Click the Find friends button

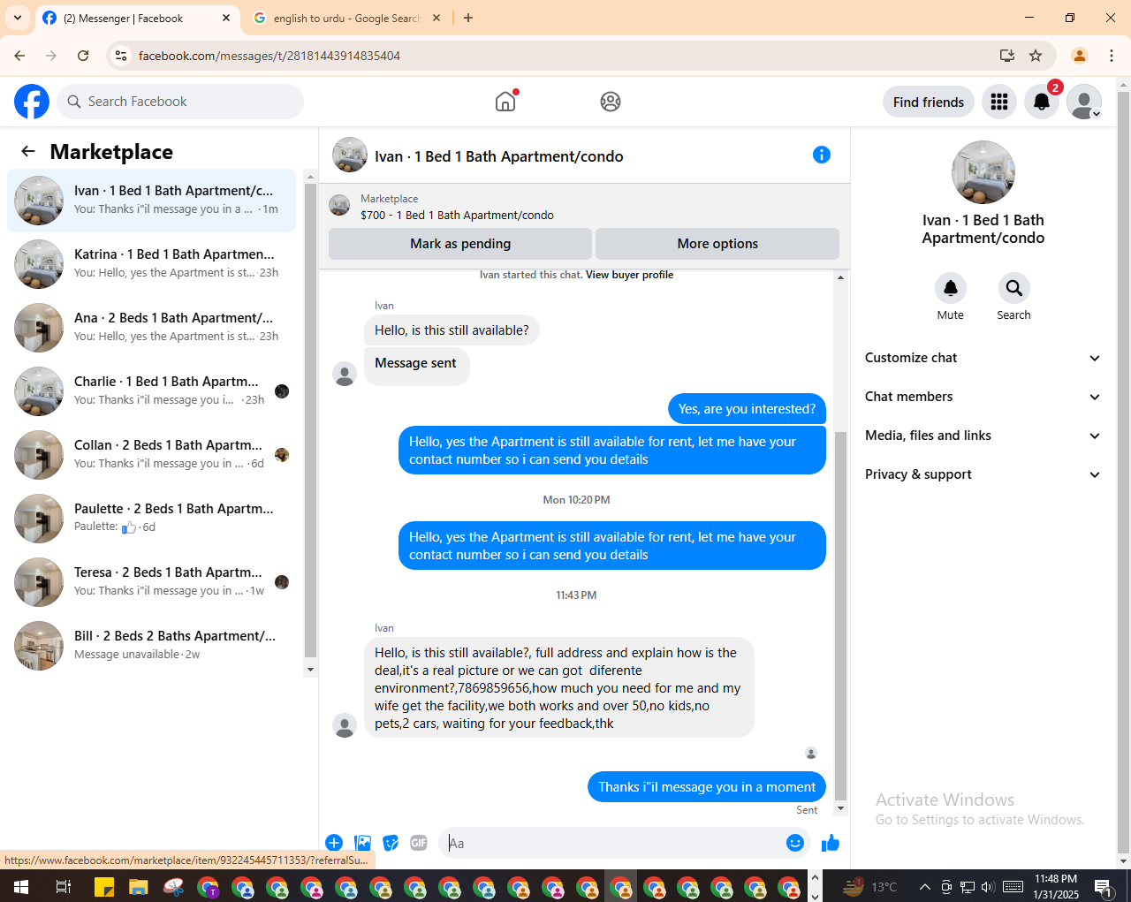(x=929, y=102)
